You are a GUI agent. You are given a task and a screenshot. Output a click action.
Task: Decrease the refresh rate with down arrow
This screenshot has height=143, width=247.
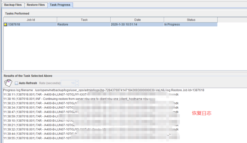pos(77,85)
